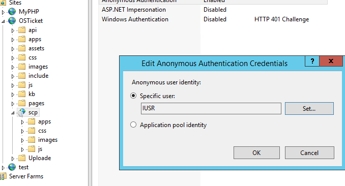
Task: Click the Disabled status of ASP.NET Impersonation
Action: click(215, 10)
